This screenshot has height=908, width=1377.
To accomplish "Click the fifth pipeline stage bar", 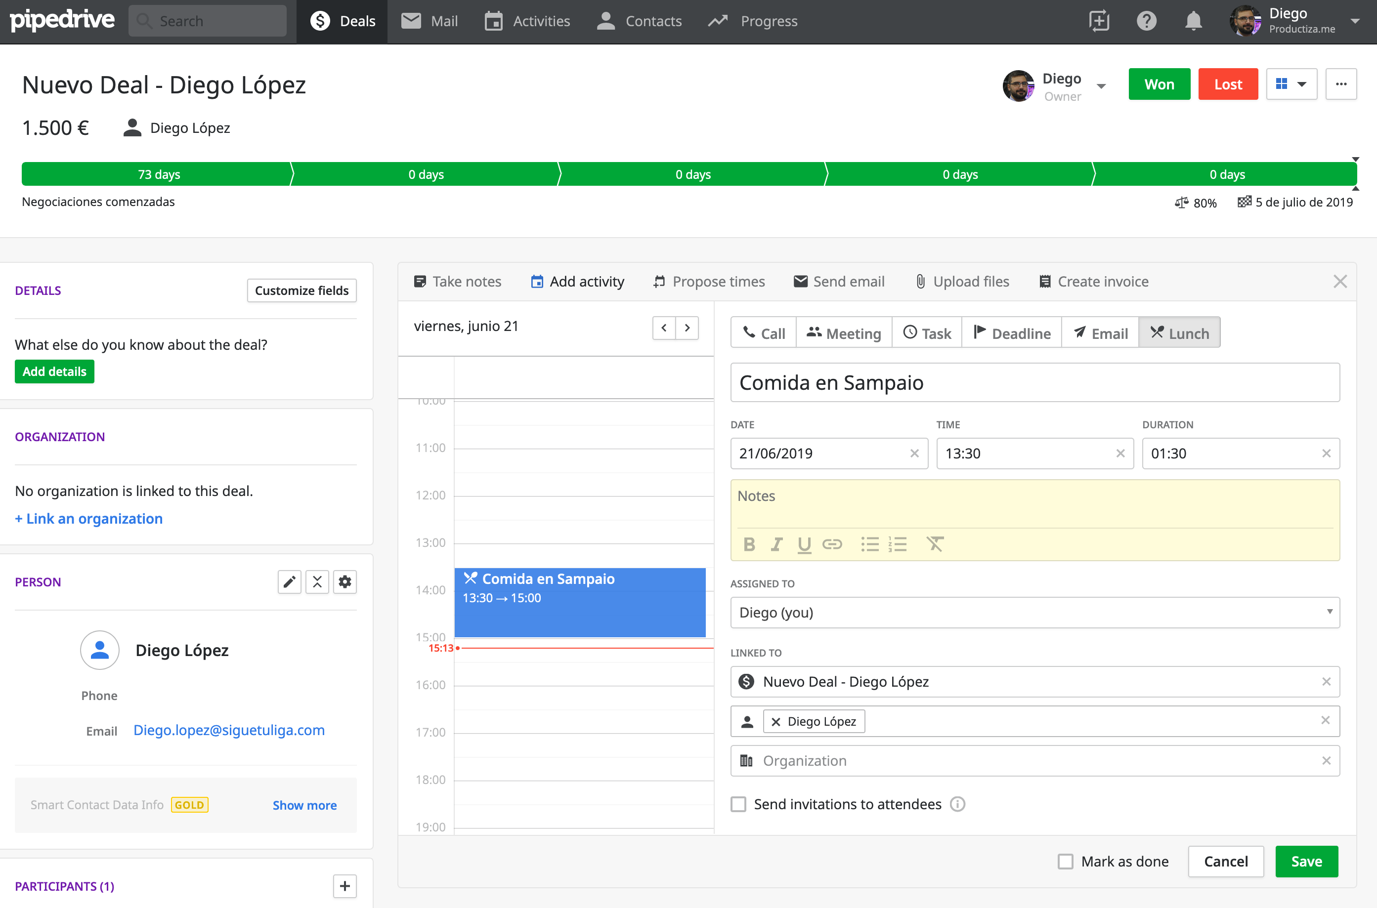I will pyautogui.click(x=1226, y=174).
